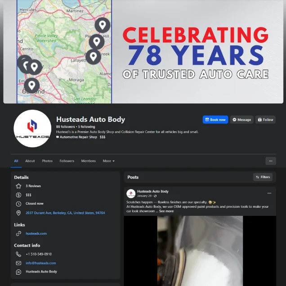Click phone number +1 510-549-0910
This screenshot has width=286, height=286.
[x=39, y=254]
